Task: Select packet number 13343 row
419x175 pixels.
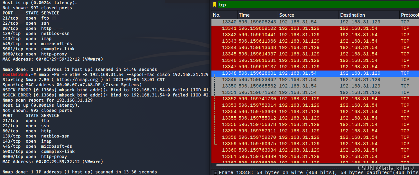Action: 315,41
